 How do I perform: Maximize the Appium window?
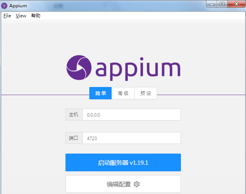[x=222, y=4]
